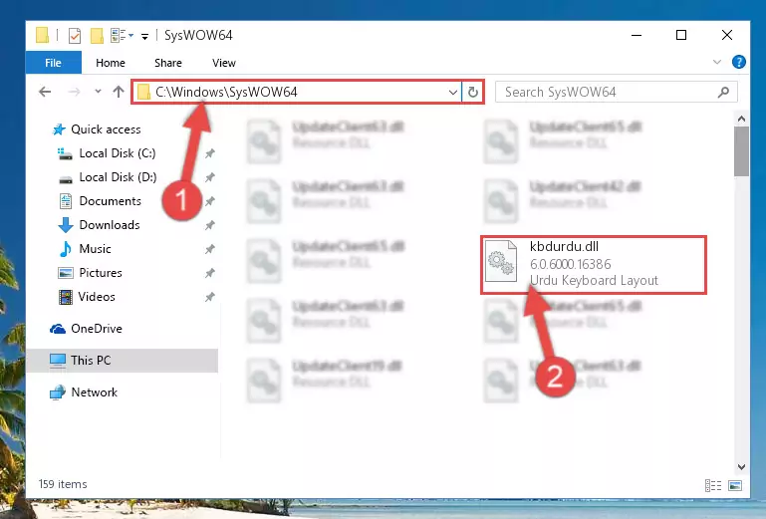Viewport: 766px width, 519px height.
Task: Switch to the View ribbon tab
Action: coord(224,63)
